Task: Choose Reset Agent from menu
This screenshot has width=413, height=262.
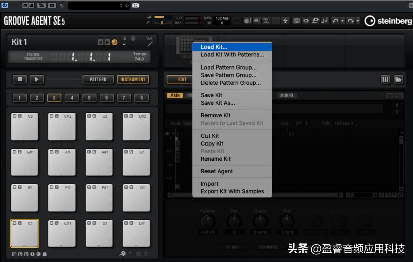Action: [232, 171]
